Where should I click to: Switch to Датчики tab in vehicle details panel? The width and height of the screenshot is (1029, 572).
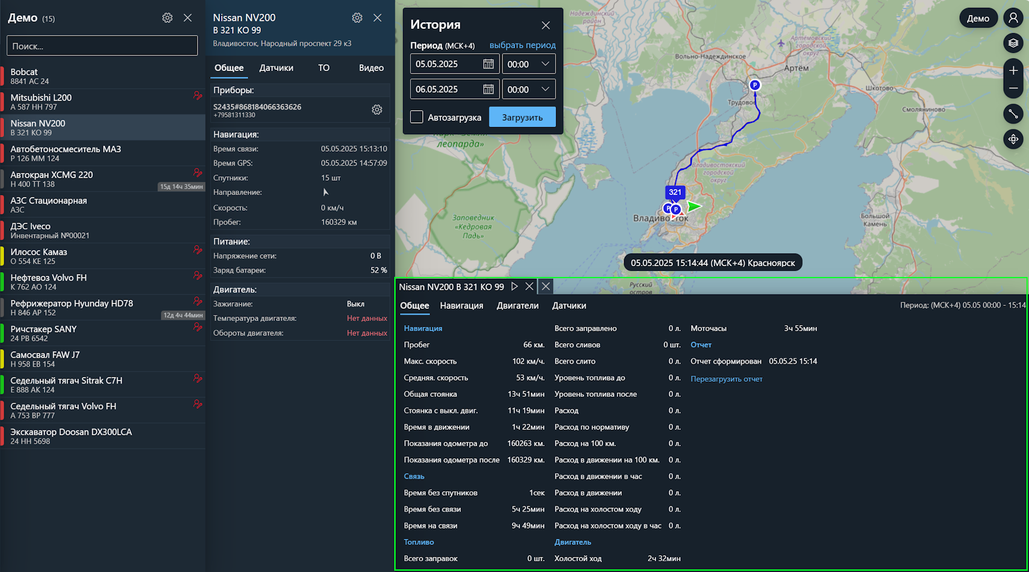(277, 68)
